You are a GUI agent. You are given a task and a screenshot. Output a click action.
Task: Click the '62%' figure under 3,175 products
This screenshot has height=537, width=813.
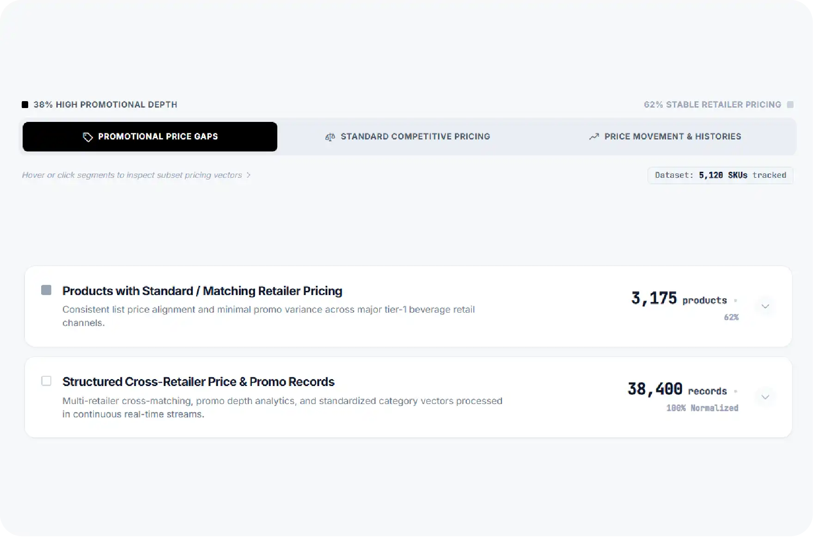(731, 317)
